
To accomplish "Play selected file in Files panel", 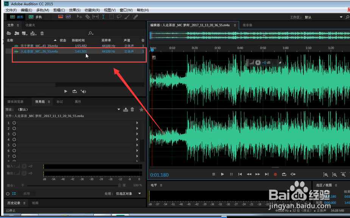I will [65, 91].
